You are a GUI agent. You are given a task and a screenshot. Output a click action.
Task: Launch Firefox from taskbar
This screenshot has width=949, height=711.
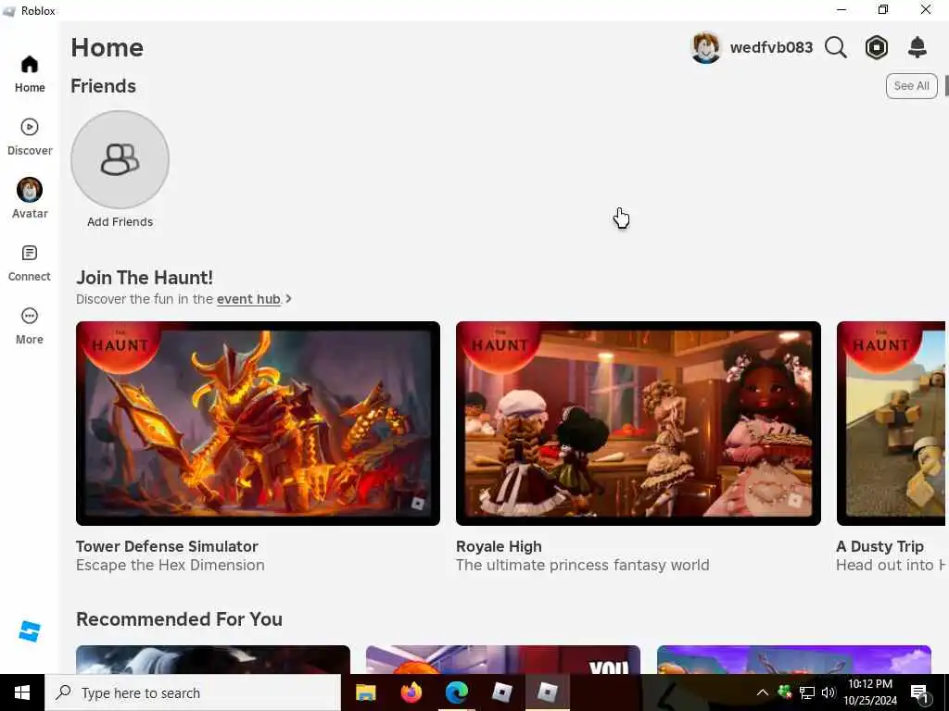coord(411,692)
